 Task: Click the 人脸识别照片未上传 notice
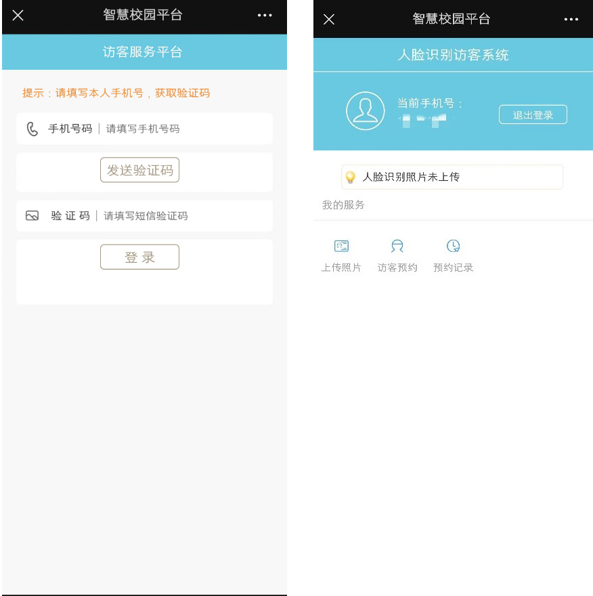[x=452, y=177]
